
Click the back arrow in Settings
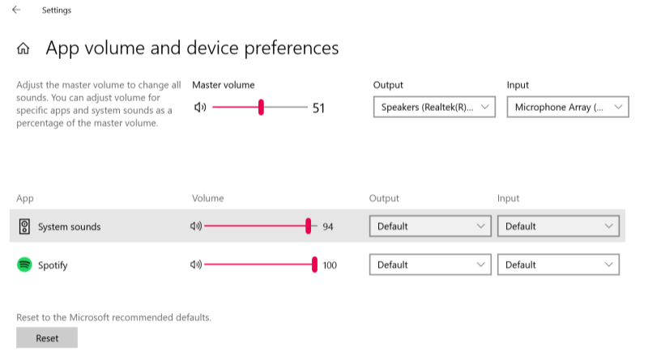[16, 11]
